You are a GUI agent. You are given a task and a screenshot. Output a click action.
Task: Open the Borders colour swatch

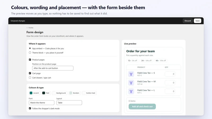[x=74, y=93]
